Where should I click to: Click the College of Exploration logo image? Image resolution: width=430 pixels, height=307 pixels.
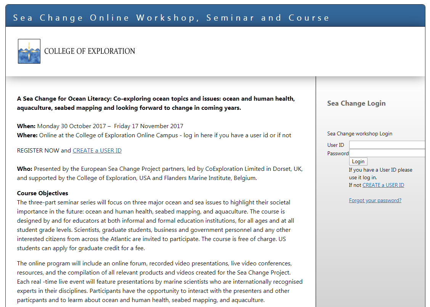pos(29,51)
